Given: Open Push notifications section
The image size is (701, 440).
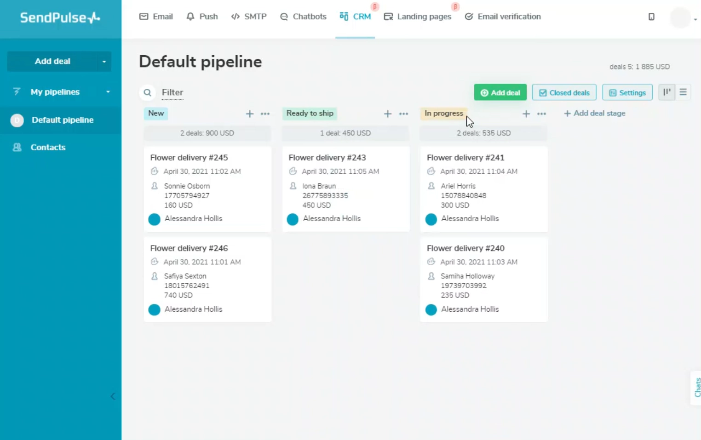Looking at the screenshot, I should [190, 16].
